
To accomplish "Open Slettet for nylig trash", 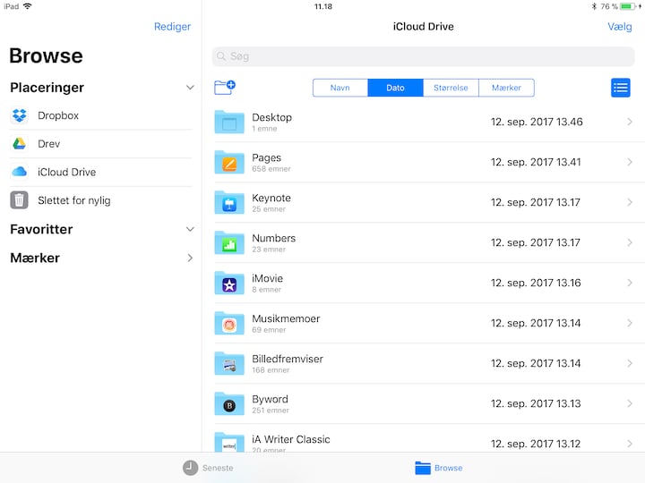I will (73, 200).
